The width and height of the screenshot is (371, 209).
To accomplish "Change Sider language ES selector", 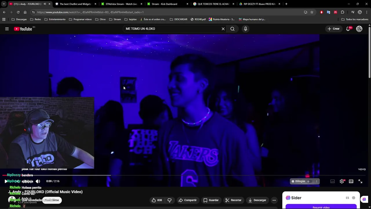I will 347,198.
